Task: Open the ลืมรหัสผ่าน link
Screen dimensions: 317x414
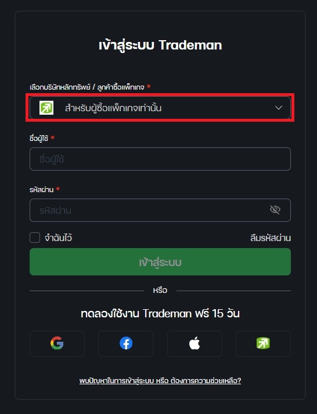Action: click(x=271, y=238)
